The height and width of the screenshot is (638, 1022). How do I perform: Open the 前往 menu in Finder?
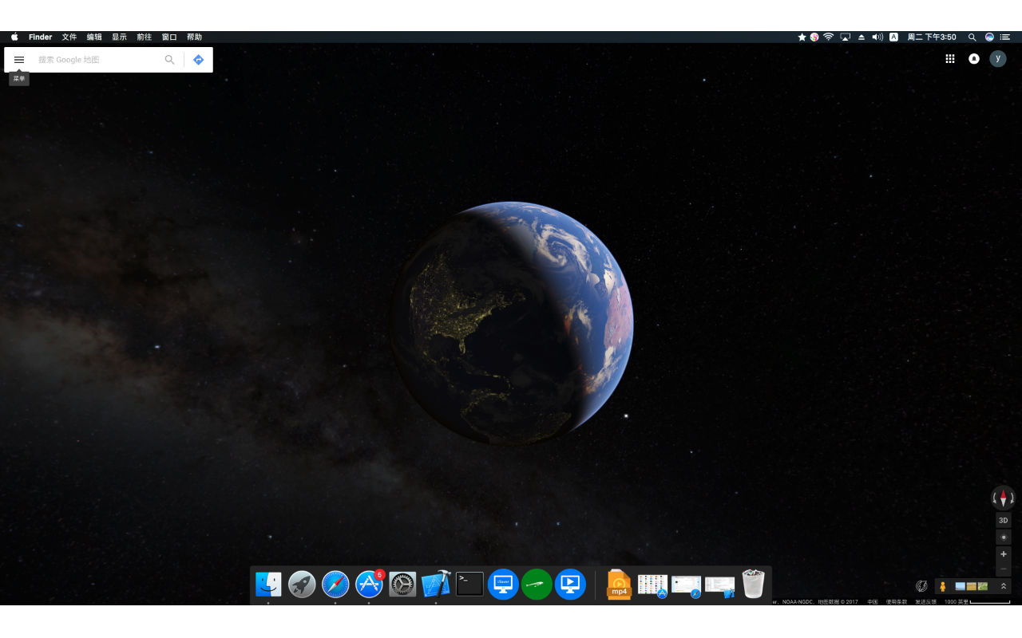pyautogui.click(x=144, y=37)
